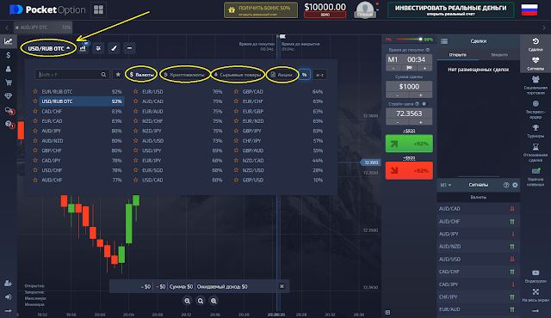Open the trading chart section in left sidebar
The height and width of the screenshot is (318, 551).
pos(8,41)
